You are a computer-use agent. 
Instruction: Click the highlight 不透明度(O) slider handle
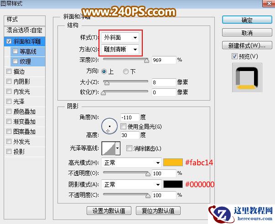coord(148,174)
